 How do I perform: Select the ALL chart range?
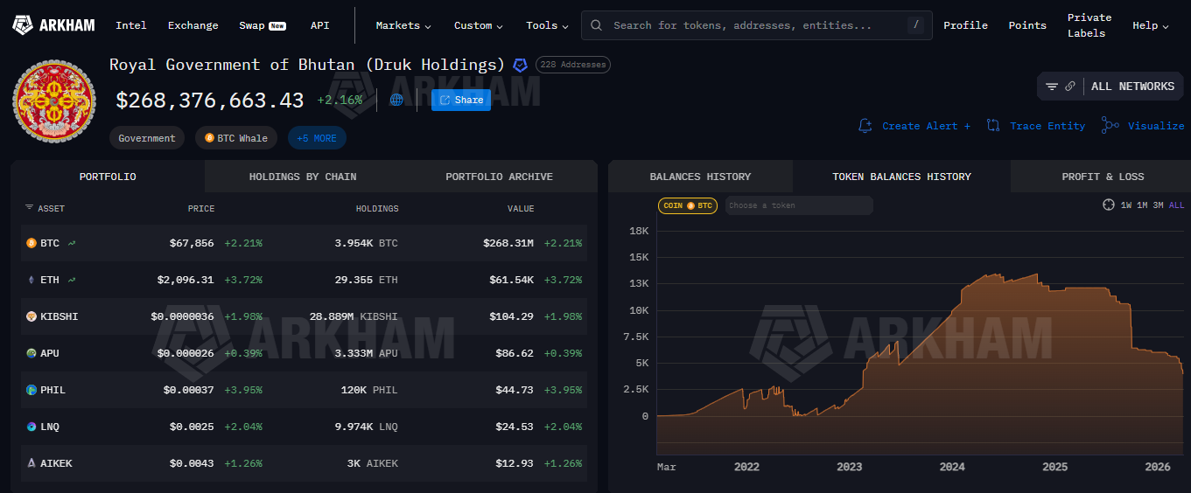(1177, 205)
